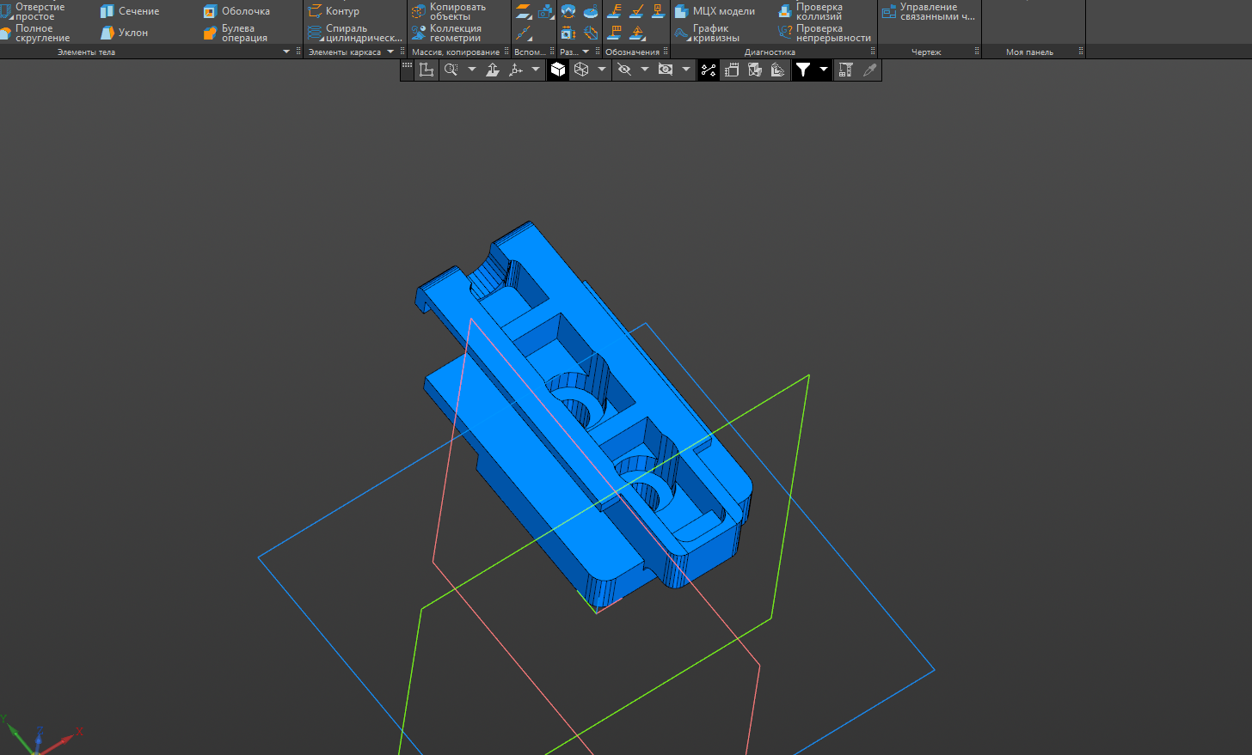Apply Полное скругление
The image size is (1252, 755).
[x=35, y=33]
